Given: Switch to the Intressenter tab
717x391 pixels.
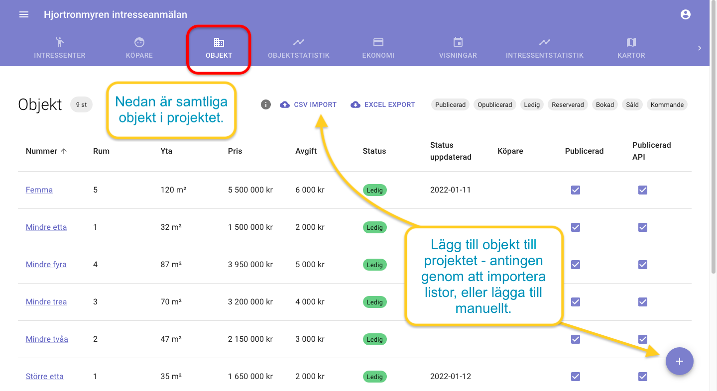Looking at the screenshot, I should [x=60, y=48].
